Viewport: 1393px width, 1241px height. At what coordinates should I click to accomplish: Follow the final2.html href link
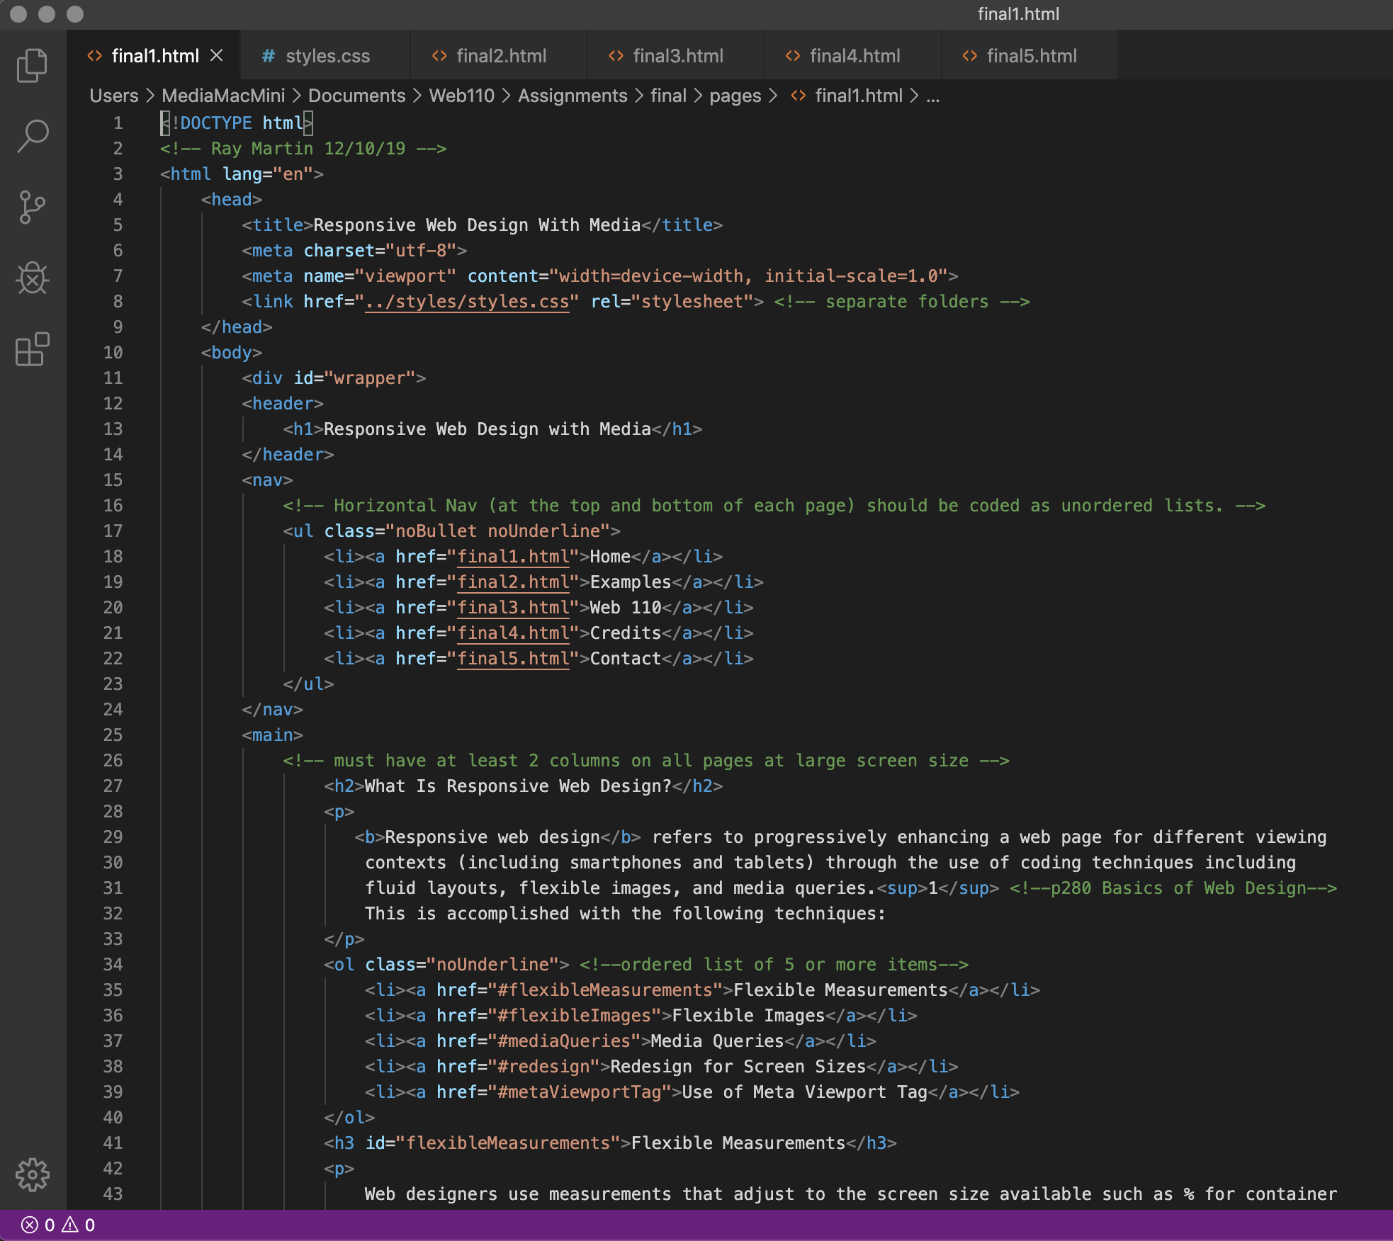click(x=513, y=582)
